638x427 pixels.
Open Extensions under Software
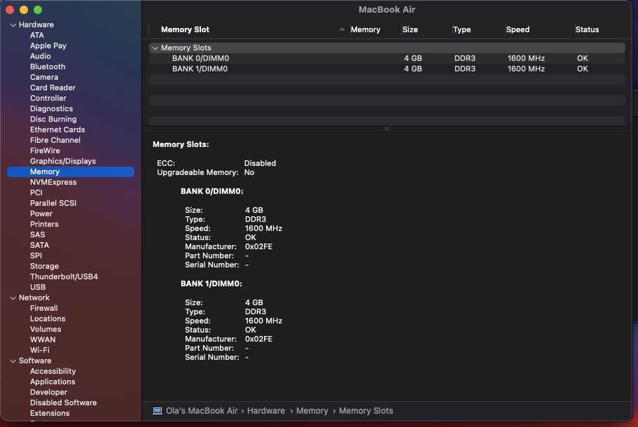pyautogui.click(x=50, y=414)
